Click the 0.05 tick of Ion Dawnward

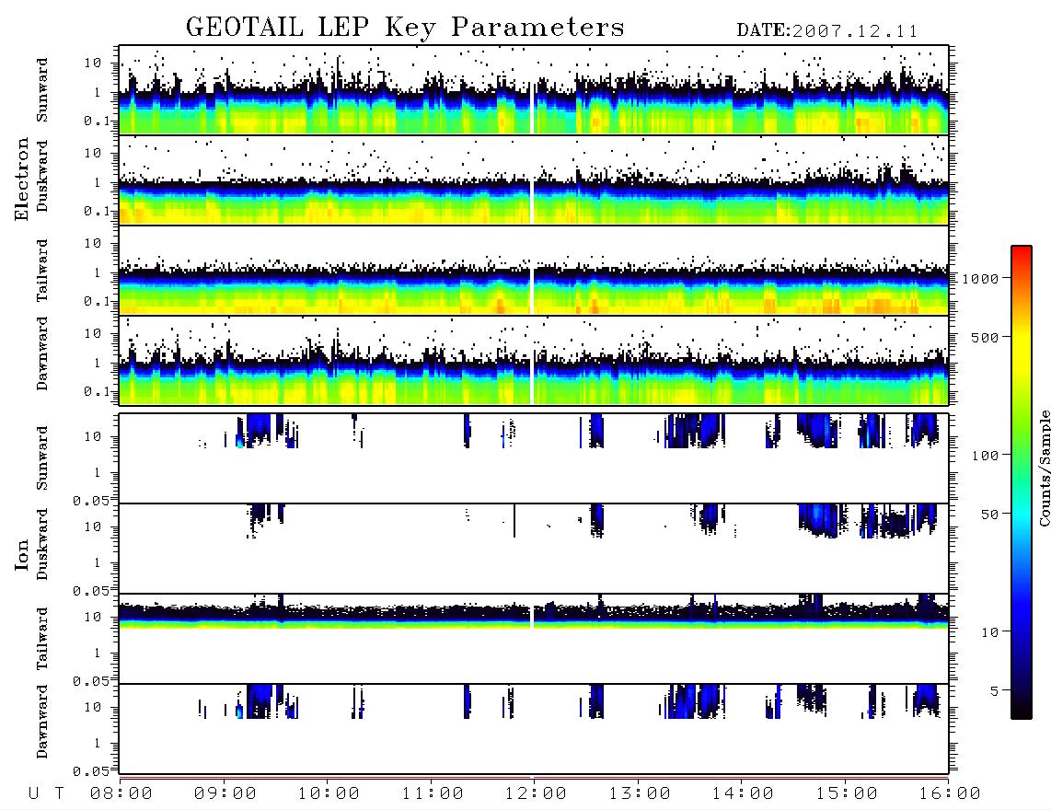pos(90,771)
